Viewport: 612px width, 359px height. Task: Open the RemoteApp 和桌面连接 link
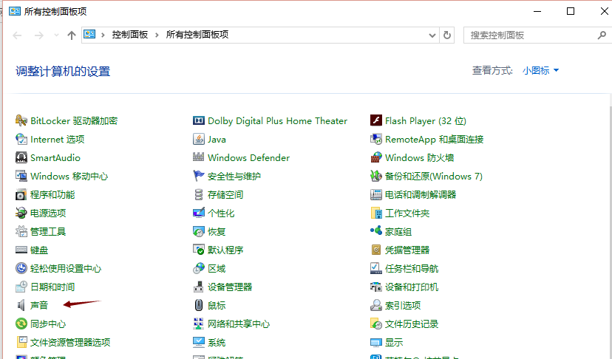point(434,140)
